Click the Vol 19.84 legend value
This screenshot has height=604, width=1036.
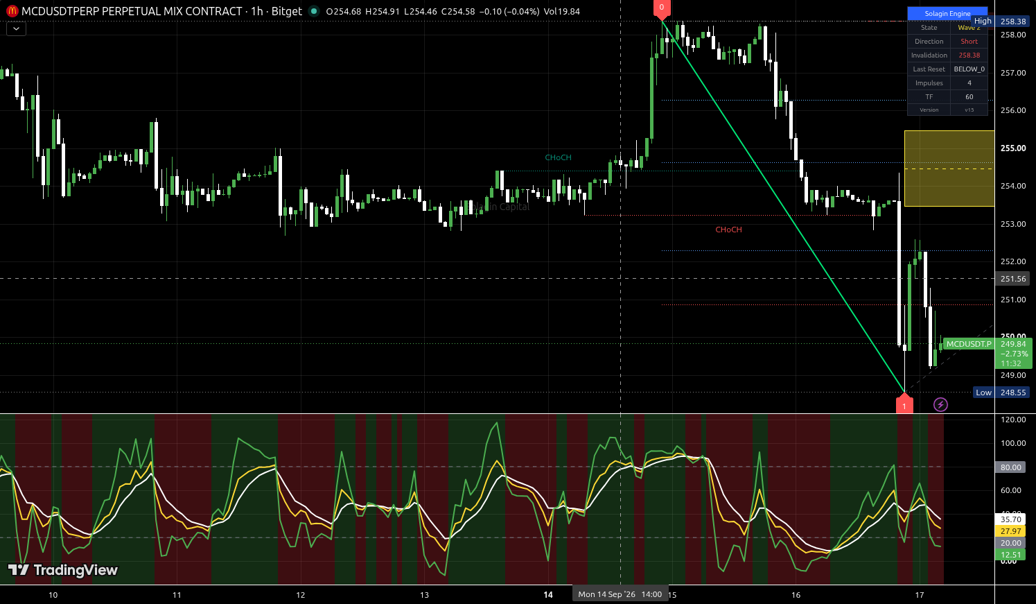point(562,11)
